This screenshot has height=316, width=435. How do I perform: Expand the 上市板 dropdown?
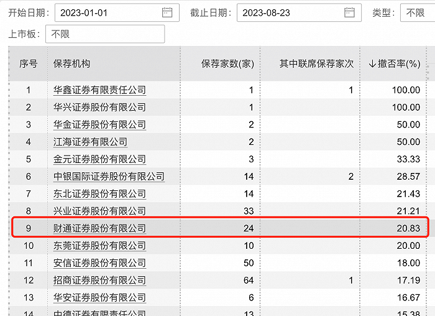coord(105,34)
